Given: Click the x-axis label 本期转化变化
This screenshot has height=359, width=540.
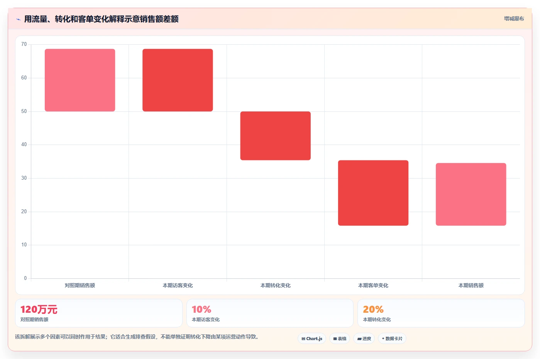Looking at the screenshot, I should pyautogui.click(x=276, y=285).
